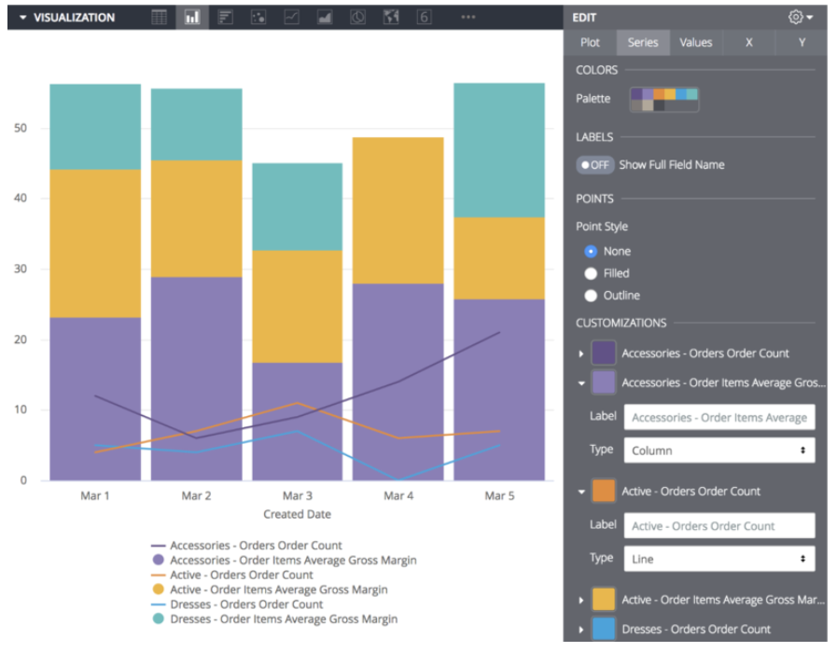837x652 pixels.
Task: Toggle the Show Full Field Name switch
Action: tap(594, 164)
